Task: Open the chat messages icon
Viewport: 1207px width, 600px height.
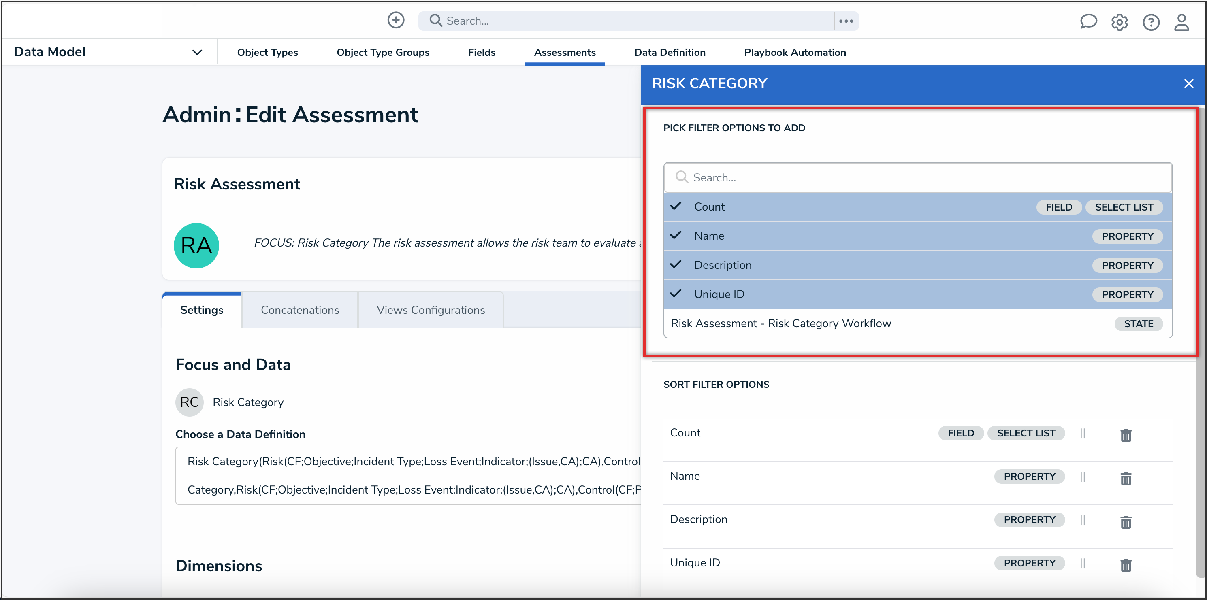Action: [x=1088, y=21]
